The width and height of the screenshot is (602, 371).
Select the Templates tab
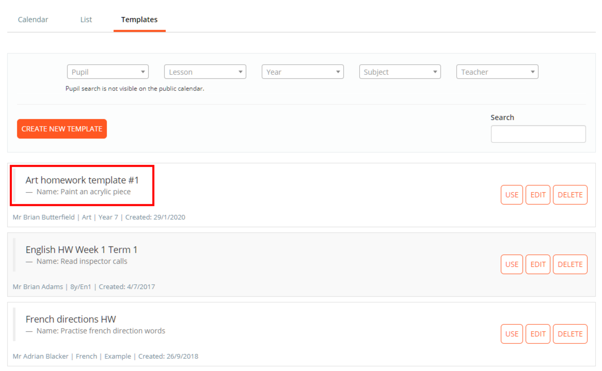click(x=139, y=20)
